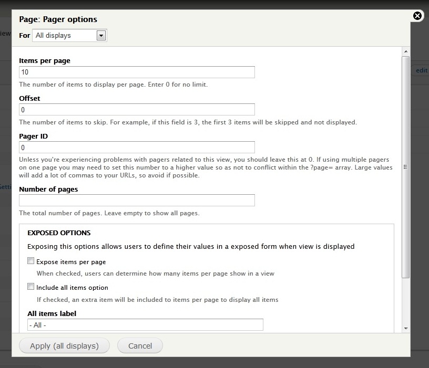
Task: Click the EXPOSED OPTIONS heading
Action: pyautogui.click(x=59, y=233)
